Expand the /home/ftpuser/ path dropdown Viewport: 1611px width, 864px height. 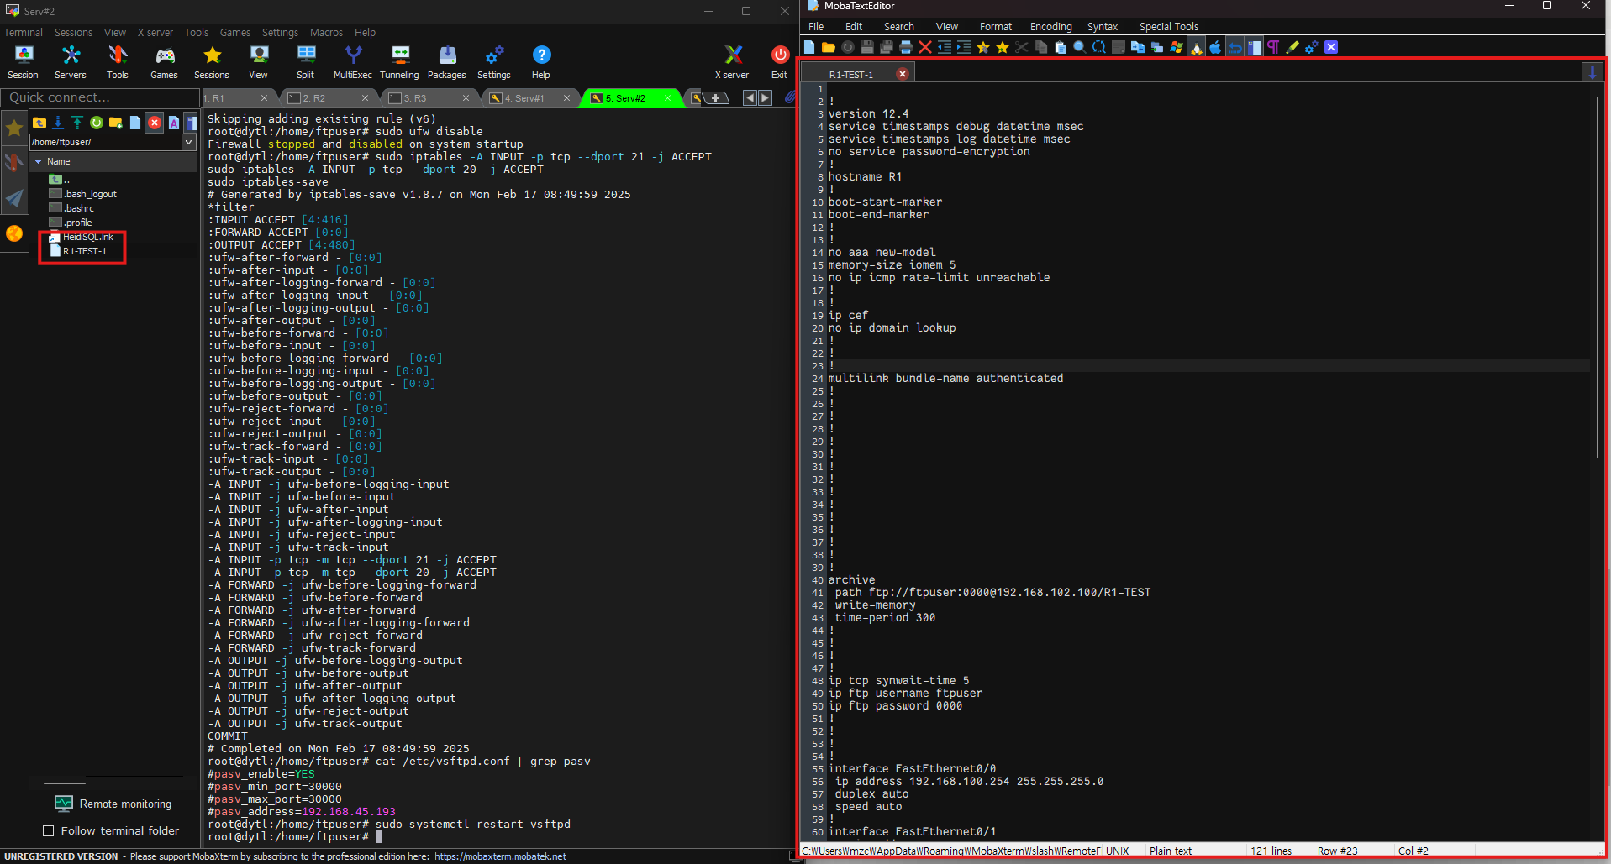pyautogui.click(x=188, y=142)
